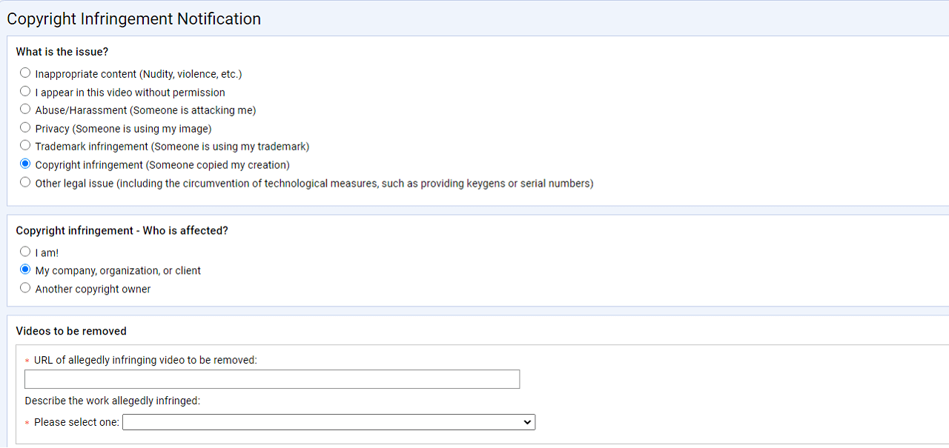The width and height of the screenshot is (949, 448).
Task: Select Copyright infringement radio button
Action: coord(25,164)
